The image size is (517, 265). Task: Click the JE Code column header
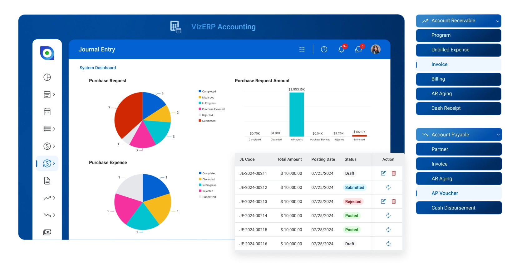(x=247, y=159)
